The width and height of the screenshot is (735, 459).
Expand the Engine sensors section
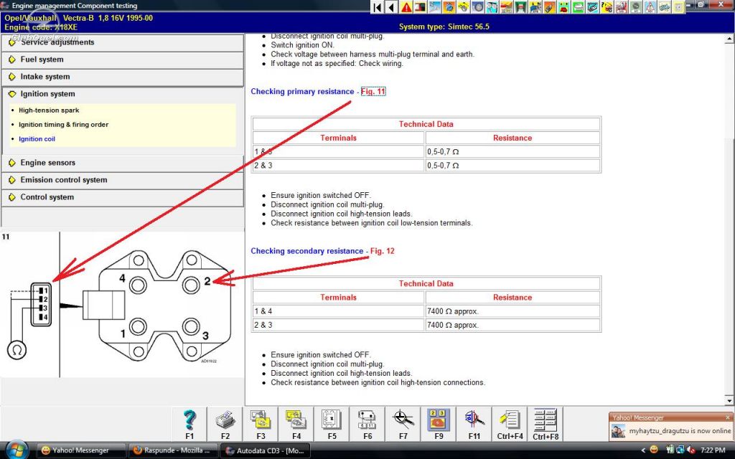click(122, 163)
